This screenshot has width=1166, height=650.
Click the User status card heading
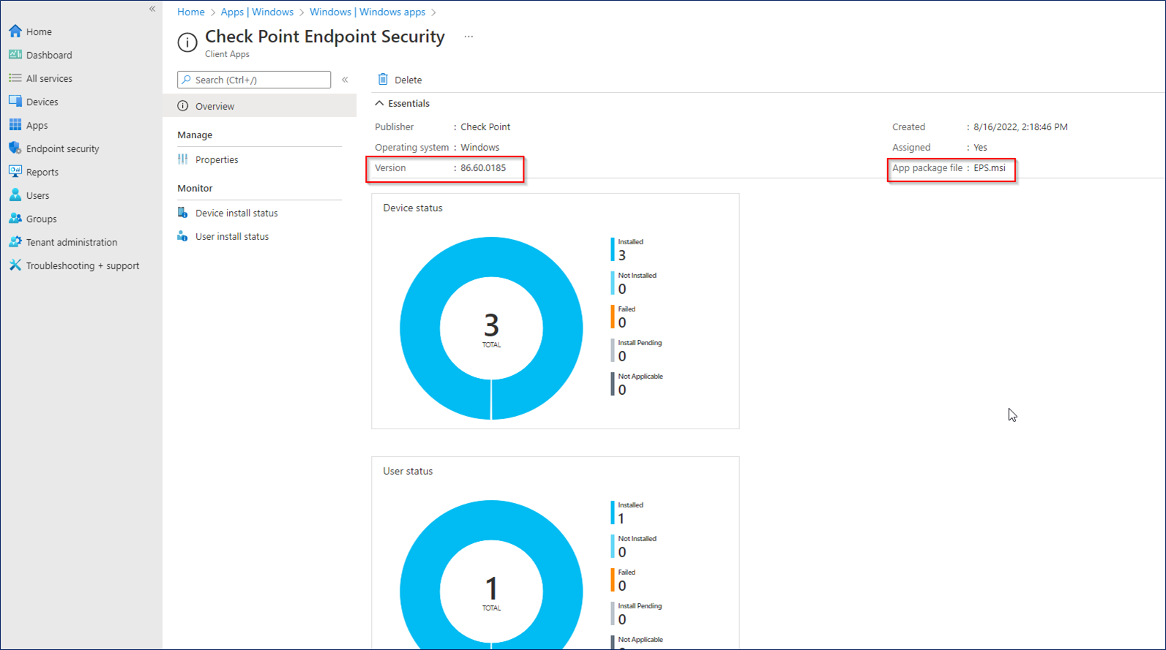coord(408,471)
